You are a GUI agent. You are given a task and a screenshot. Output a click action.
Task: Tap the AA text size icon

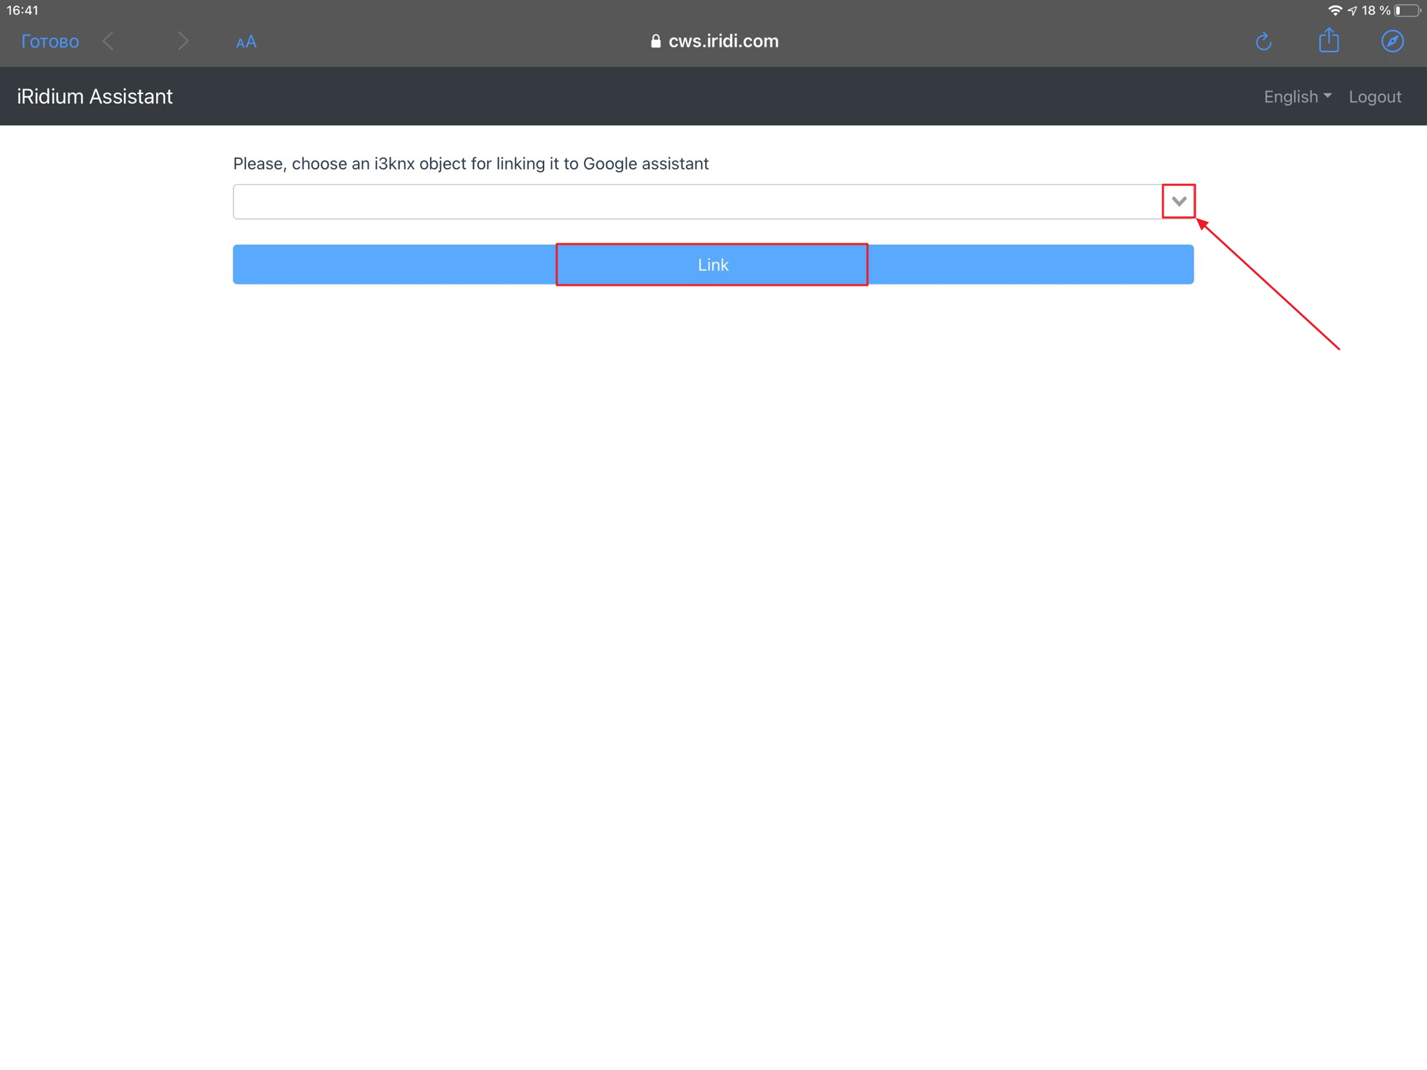click(246, 42)
